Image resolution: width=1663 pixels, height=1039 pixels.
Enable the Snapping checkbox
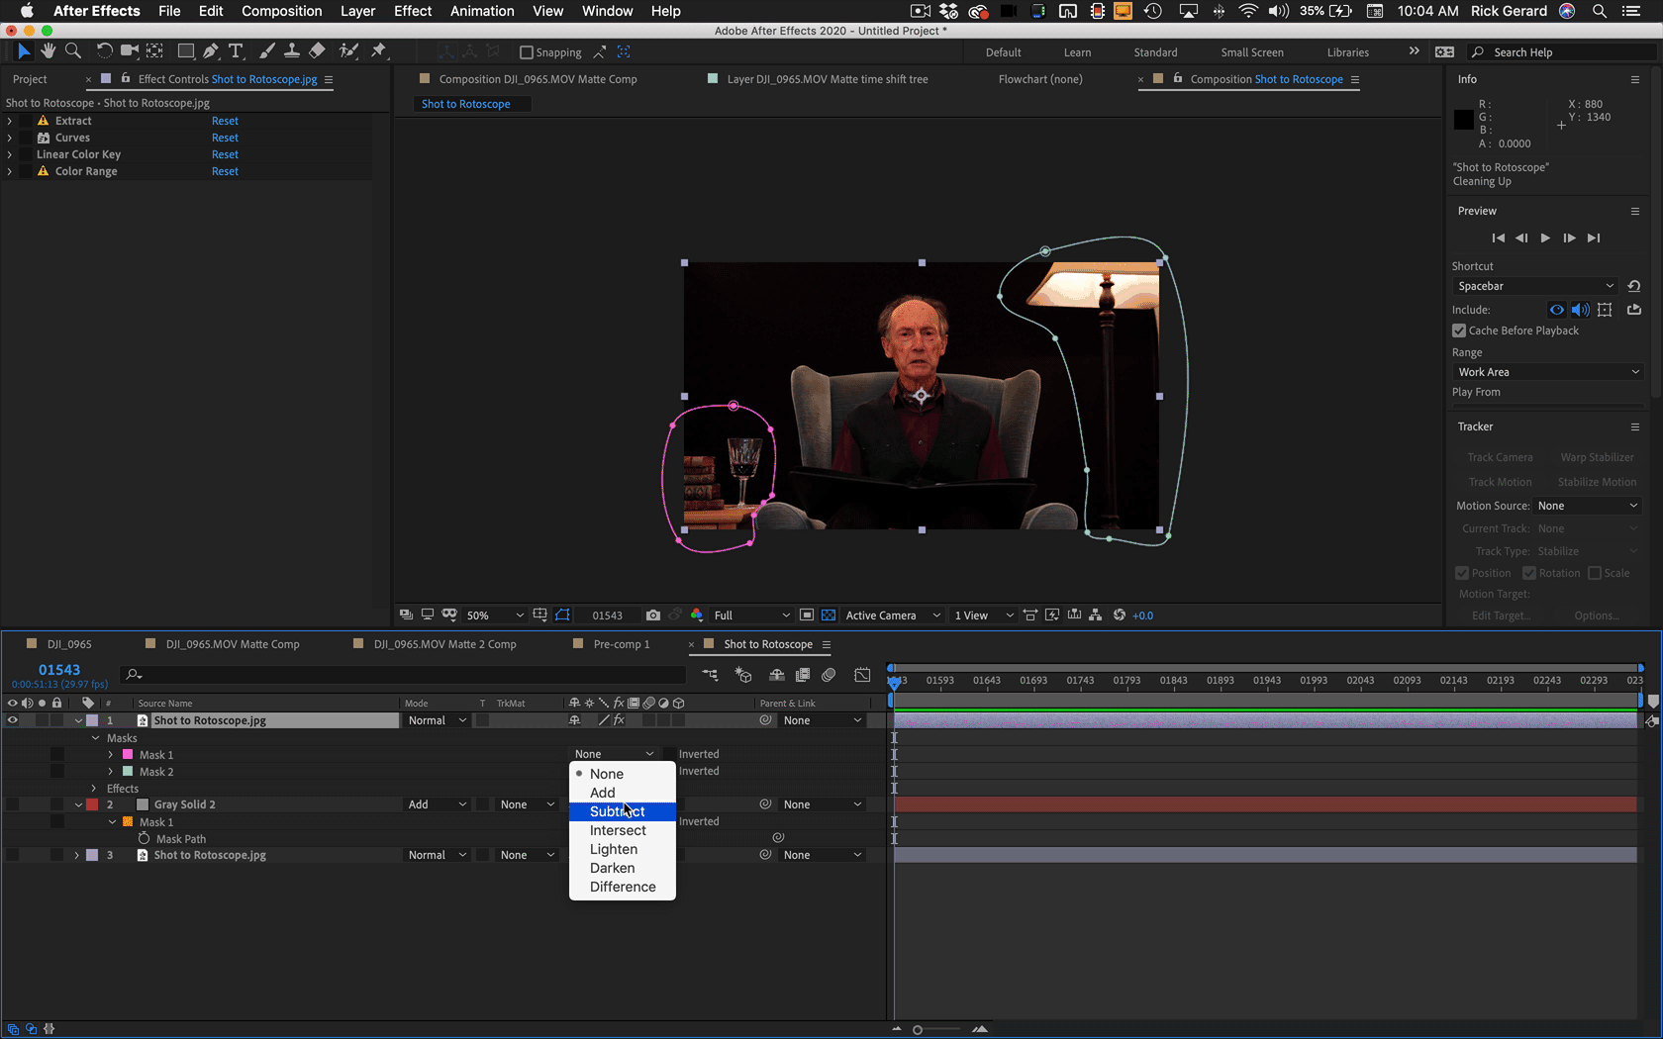pos(527,52)
